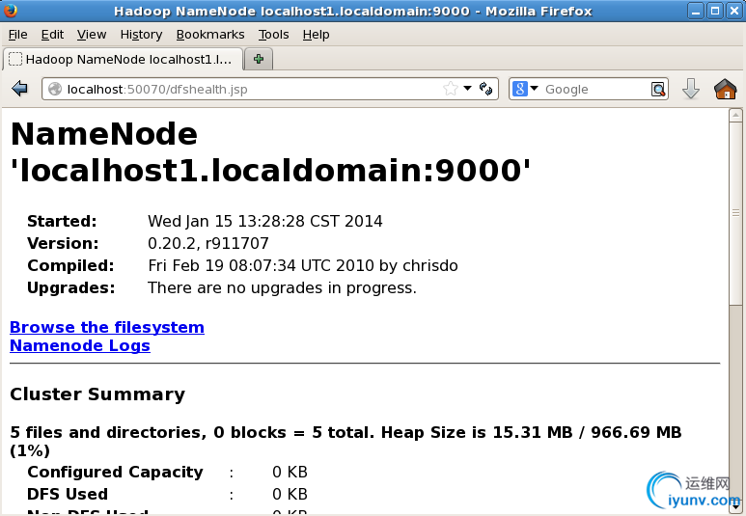Reload the page with the refresh icon
Viewport: 746px width, 516px height.
pos(485,89)
